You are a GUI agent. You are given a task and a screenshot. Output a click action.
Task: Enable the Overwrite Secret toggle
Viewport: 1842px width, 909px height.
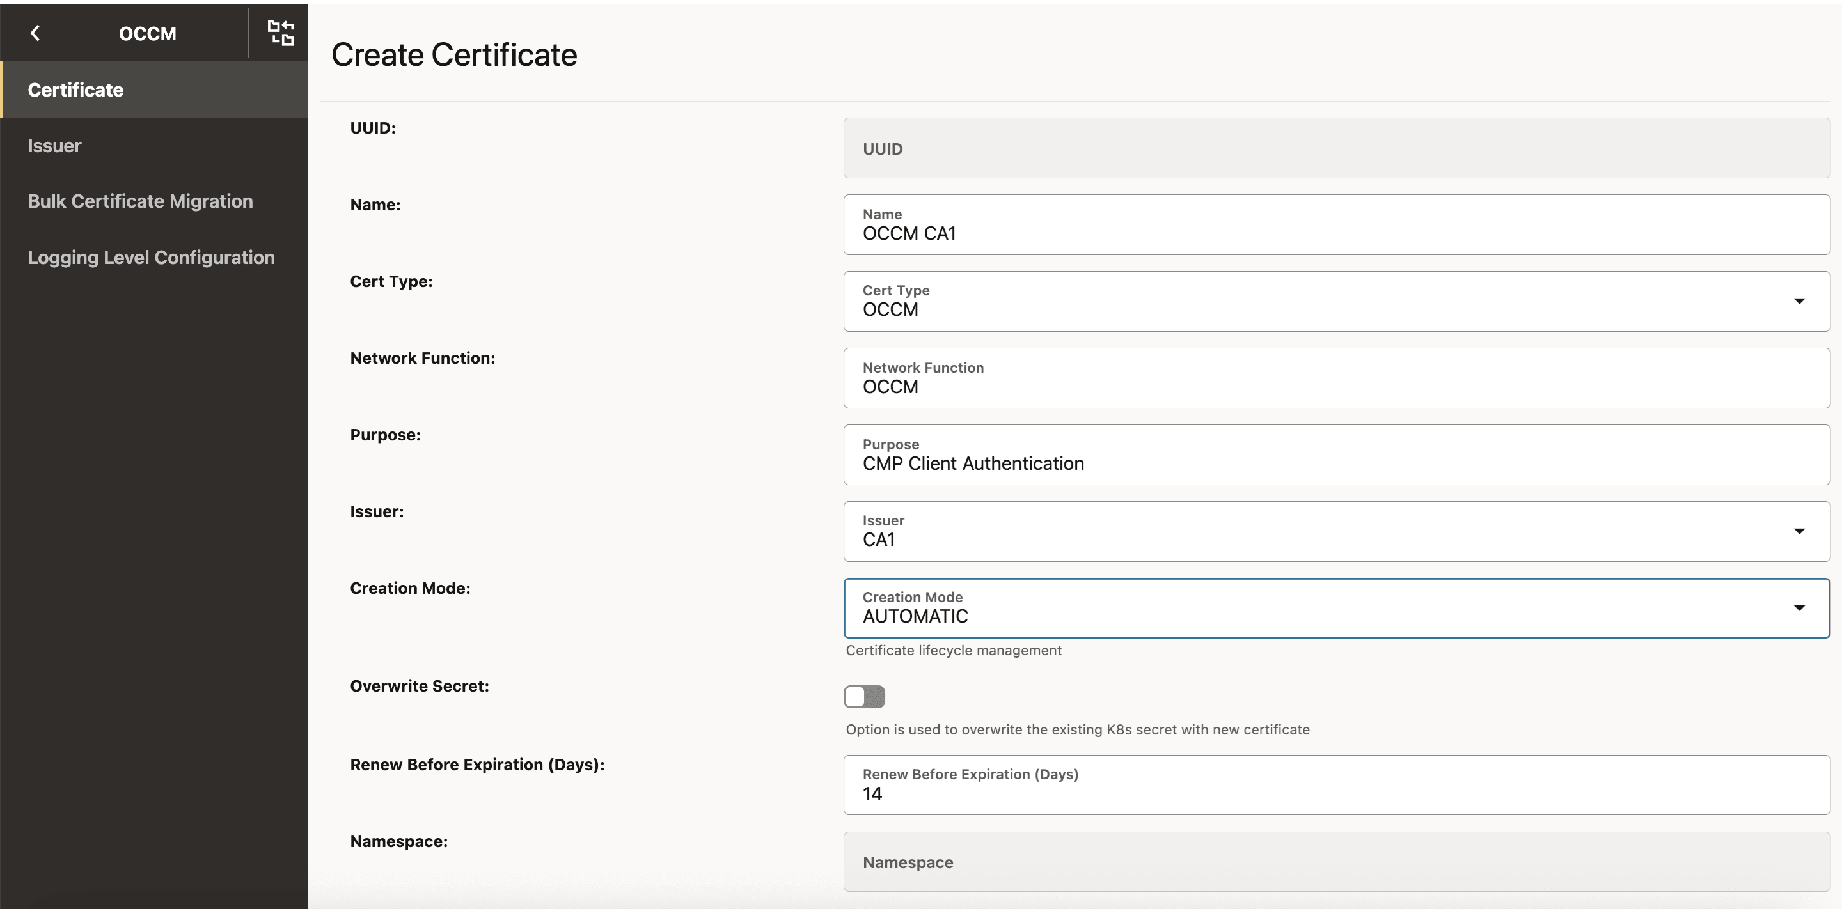[864, 696]
